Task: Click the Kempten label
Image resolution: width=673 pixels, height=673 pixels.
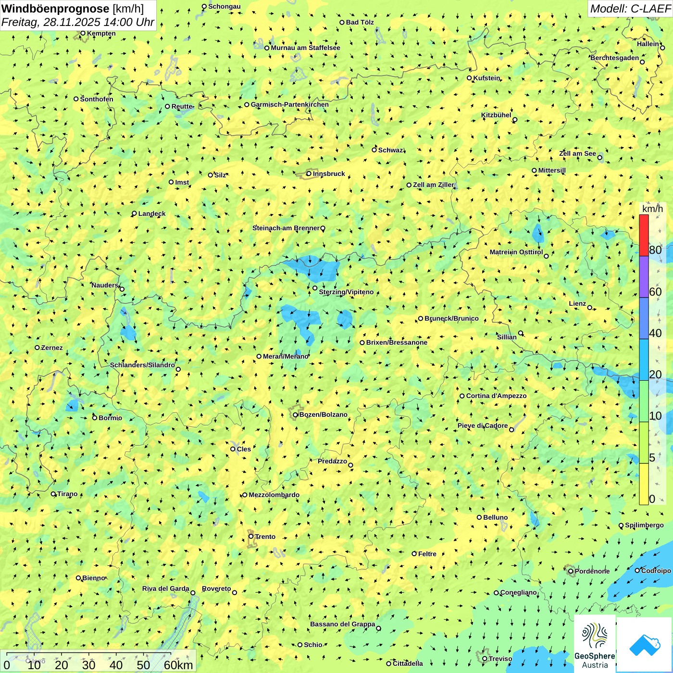Action: coord(101,33)
